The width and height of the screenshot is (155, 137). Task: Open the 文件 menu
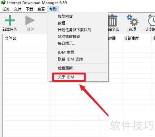(18, 9)
